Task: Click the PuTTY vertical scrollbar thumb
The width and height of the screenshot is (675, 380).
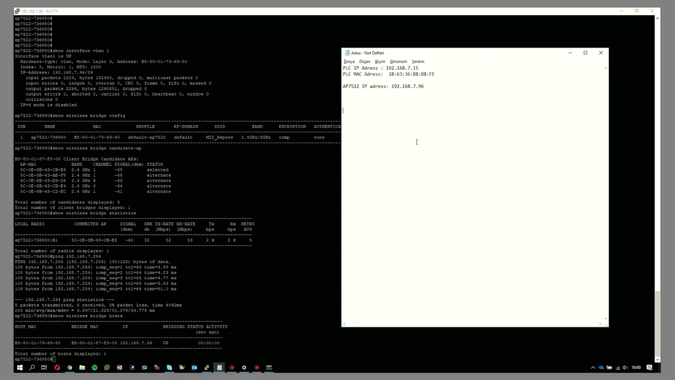Action: point(658,323)
